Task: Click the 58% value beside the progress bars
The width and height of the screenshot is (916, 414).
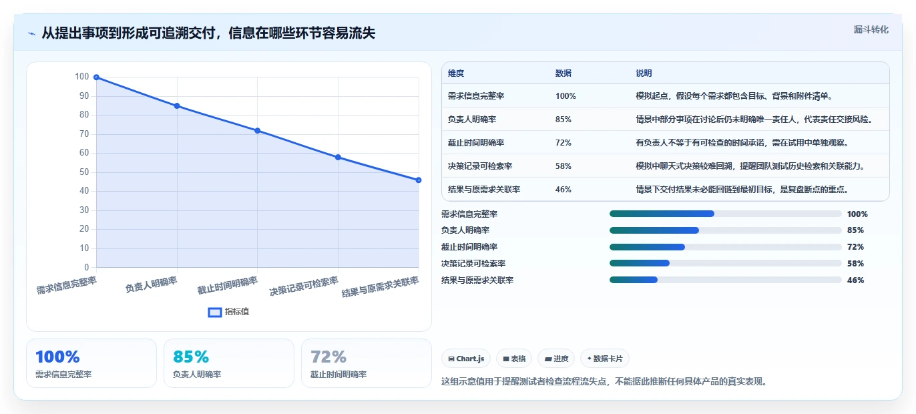Action: point(855,264)
